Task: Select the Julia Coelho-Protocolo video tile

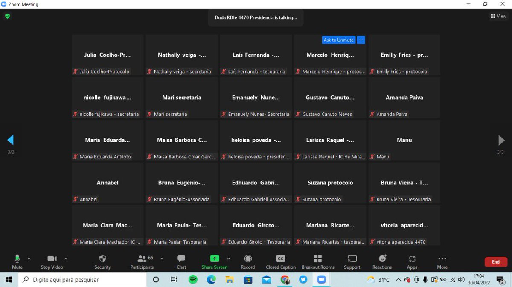Action: click(x=108, y=55)
